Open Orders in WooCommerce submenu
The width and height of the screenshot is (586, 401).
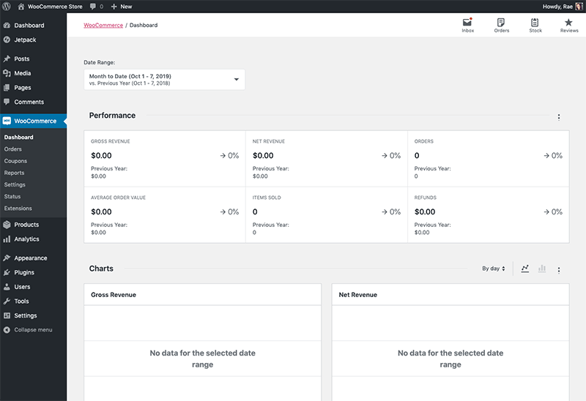click(13, 149)
